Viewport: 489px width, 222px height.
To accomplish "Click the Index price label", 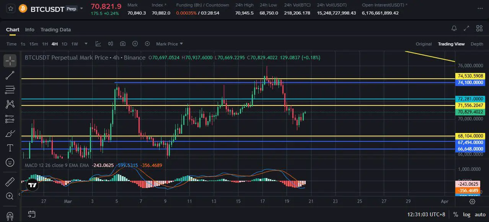I will [x=159, y=5].
